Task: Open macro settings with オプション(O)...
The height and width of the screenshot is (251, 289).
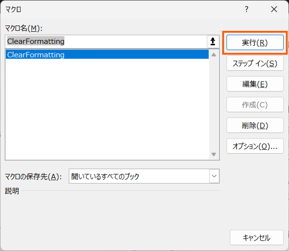Action: pos(254,146)
